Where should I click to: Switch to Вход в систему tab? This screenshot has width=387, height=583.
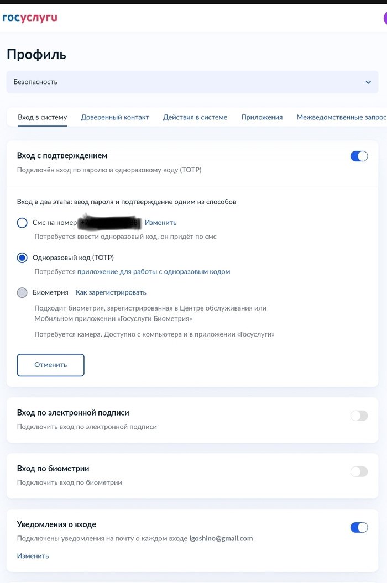[x=42, y=117]
